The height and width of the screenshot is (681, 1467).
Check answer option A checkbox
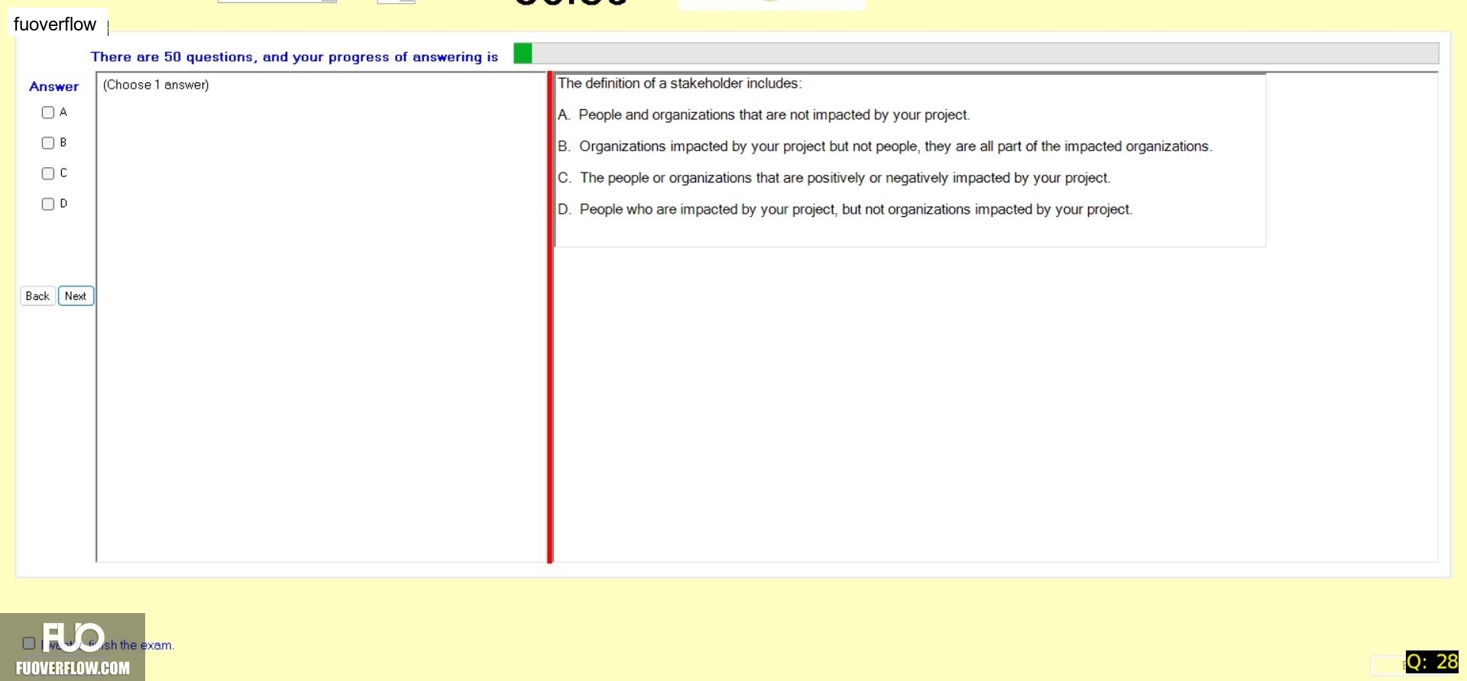(48, 112)
